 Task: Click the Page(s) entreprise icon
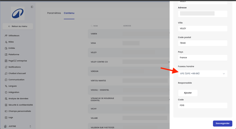pos(6,61)
